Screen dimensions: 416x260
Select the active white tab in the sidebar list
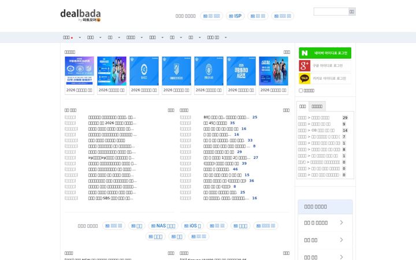(302, 106)
